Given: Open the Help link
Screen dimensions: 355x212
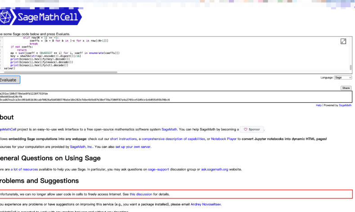Looking at the screenshot, I should [x=319, y=105].
